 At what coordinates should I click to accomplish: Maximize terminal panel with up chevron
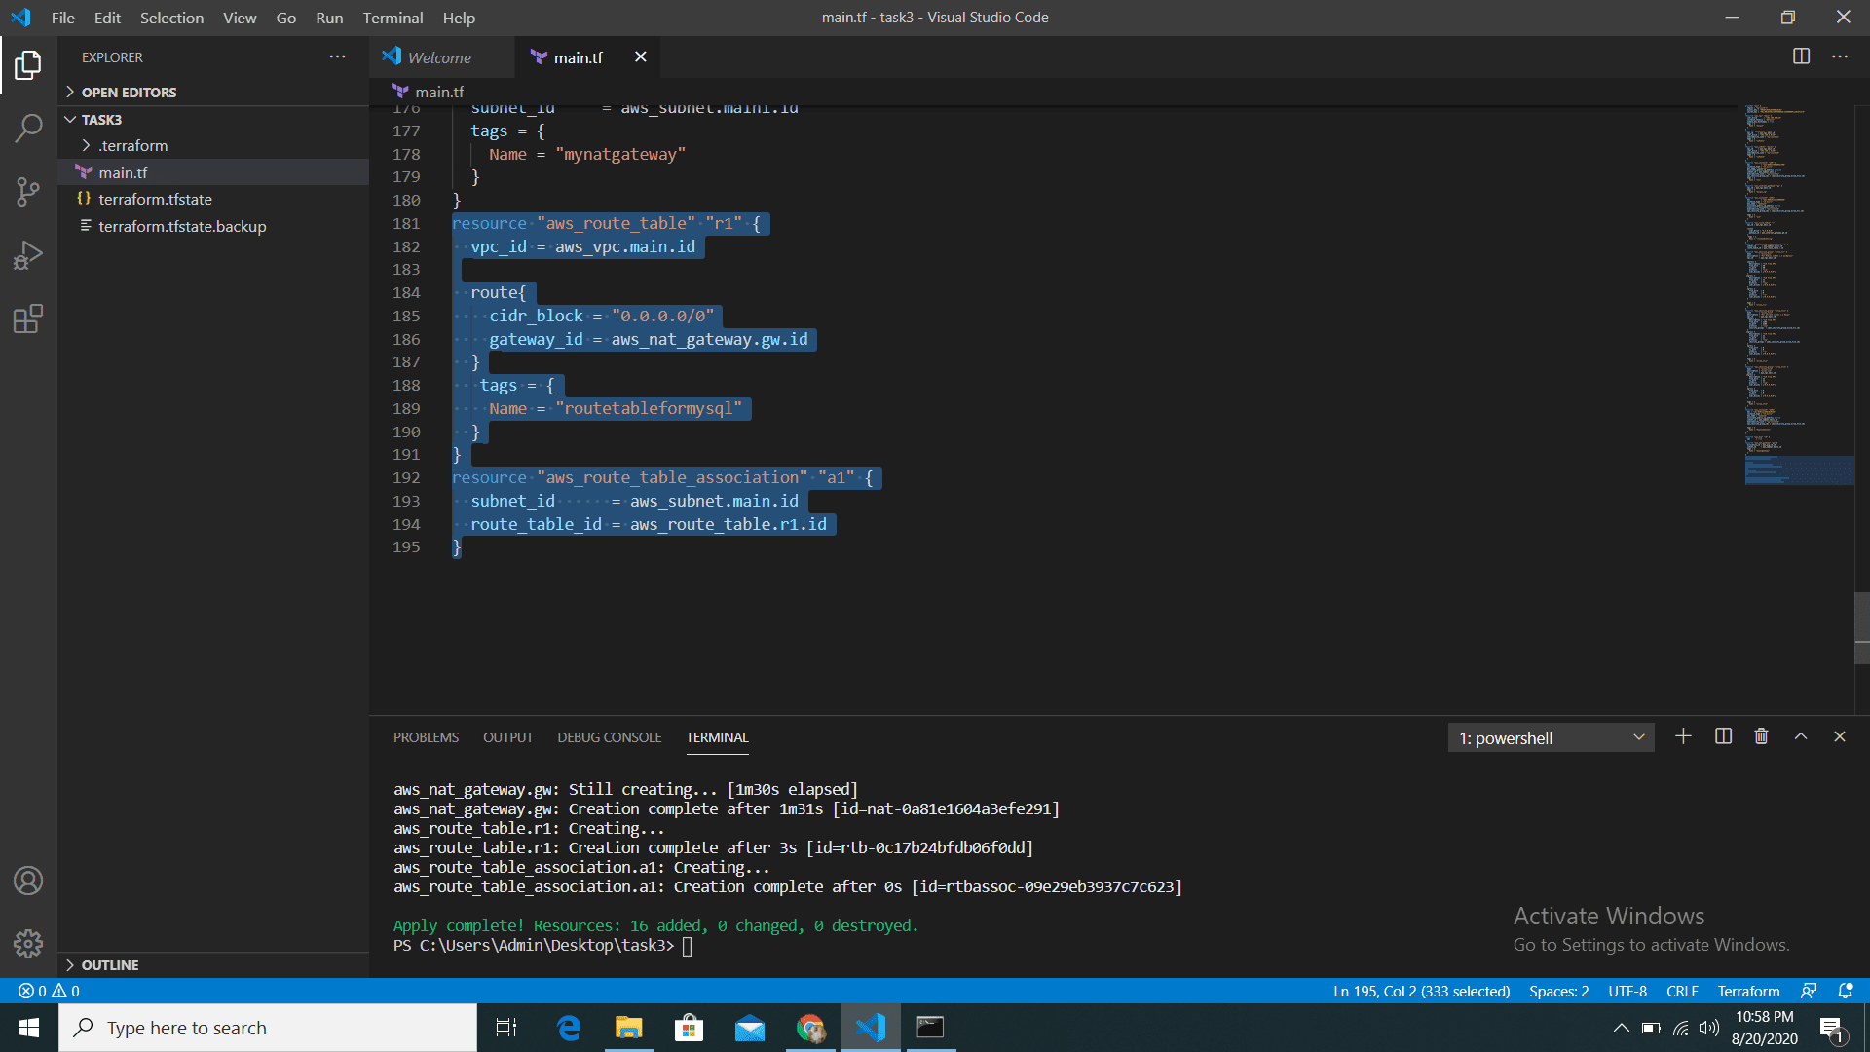[x=1801, y=736]
